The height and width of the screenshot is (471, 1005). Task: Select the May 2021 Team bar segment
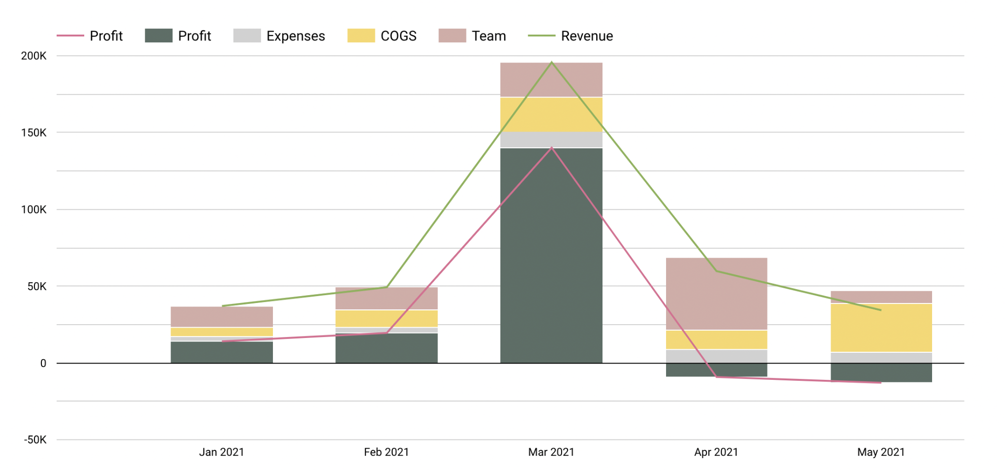click(881, 297)
